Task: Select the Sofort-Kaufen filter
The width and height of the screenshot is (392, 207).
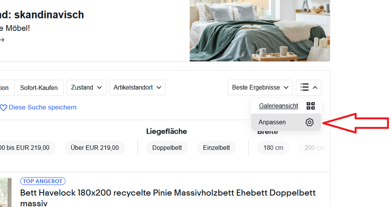Action: coord(38,88)
